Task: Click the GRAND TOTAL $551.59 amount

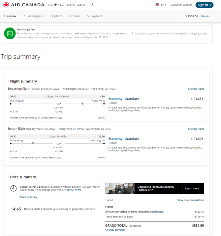Action: [x=198, y=226]
